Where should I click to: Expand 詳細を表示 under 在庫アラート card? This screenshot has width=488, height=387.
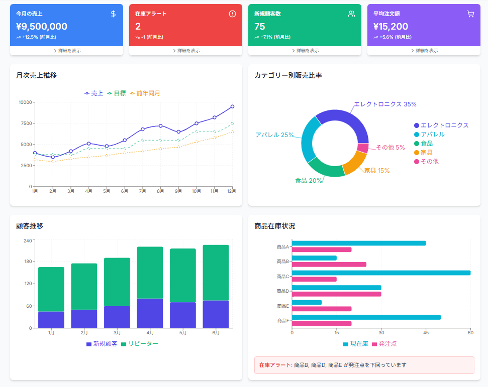[186, 51]
